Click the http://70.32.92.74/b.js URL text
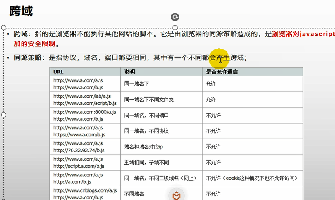 pyautogui.click(x=79, y=150)
